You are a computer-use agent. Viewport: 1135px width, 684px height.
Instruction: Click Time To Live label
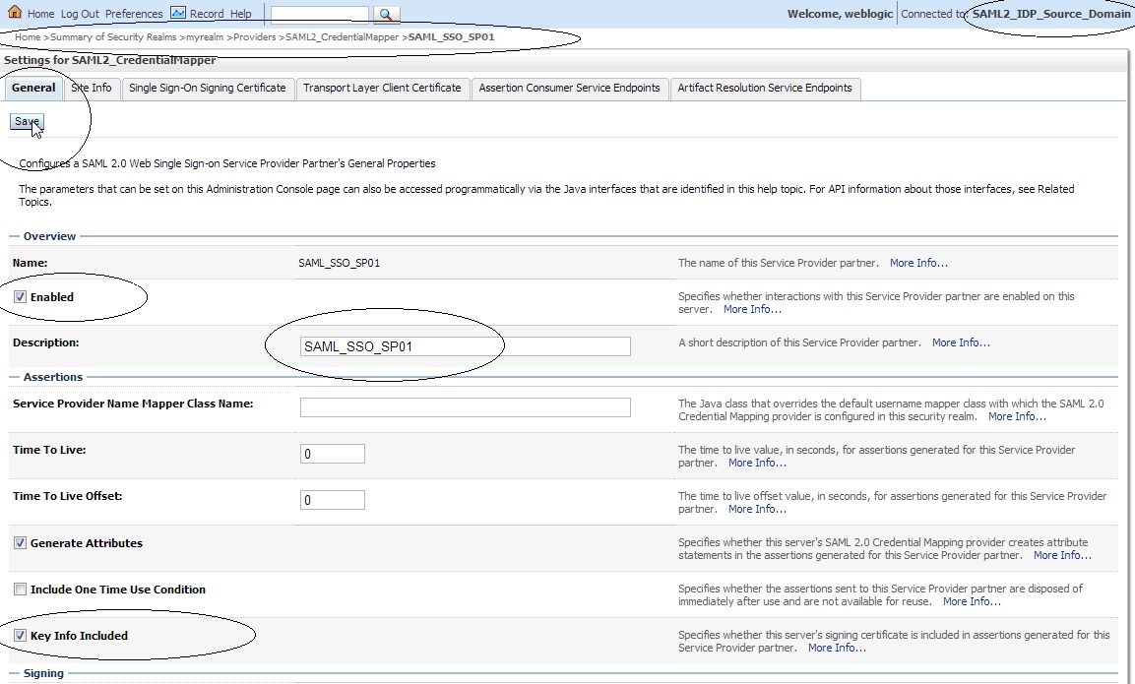[x=49, y=450]
